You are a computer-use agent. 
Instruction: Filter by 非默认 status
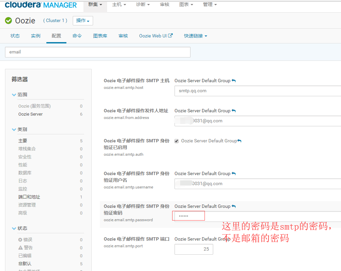[25, 264]
